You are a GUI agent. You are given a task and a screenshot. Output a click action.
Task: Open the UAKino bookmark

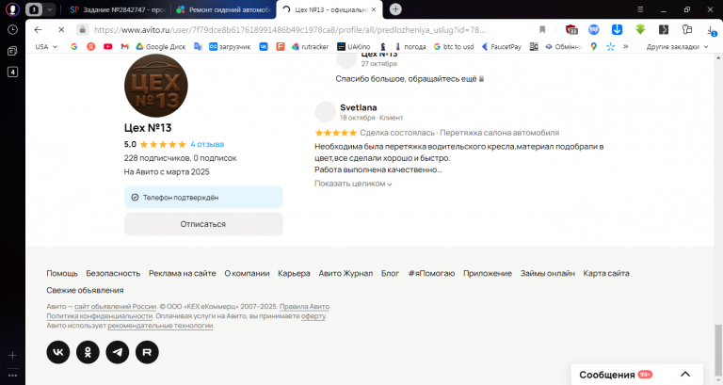point(354,46)
